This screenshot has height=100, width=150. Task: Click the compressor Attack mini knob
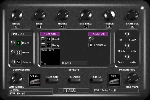(x=13, y=52)
